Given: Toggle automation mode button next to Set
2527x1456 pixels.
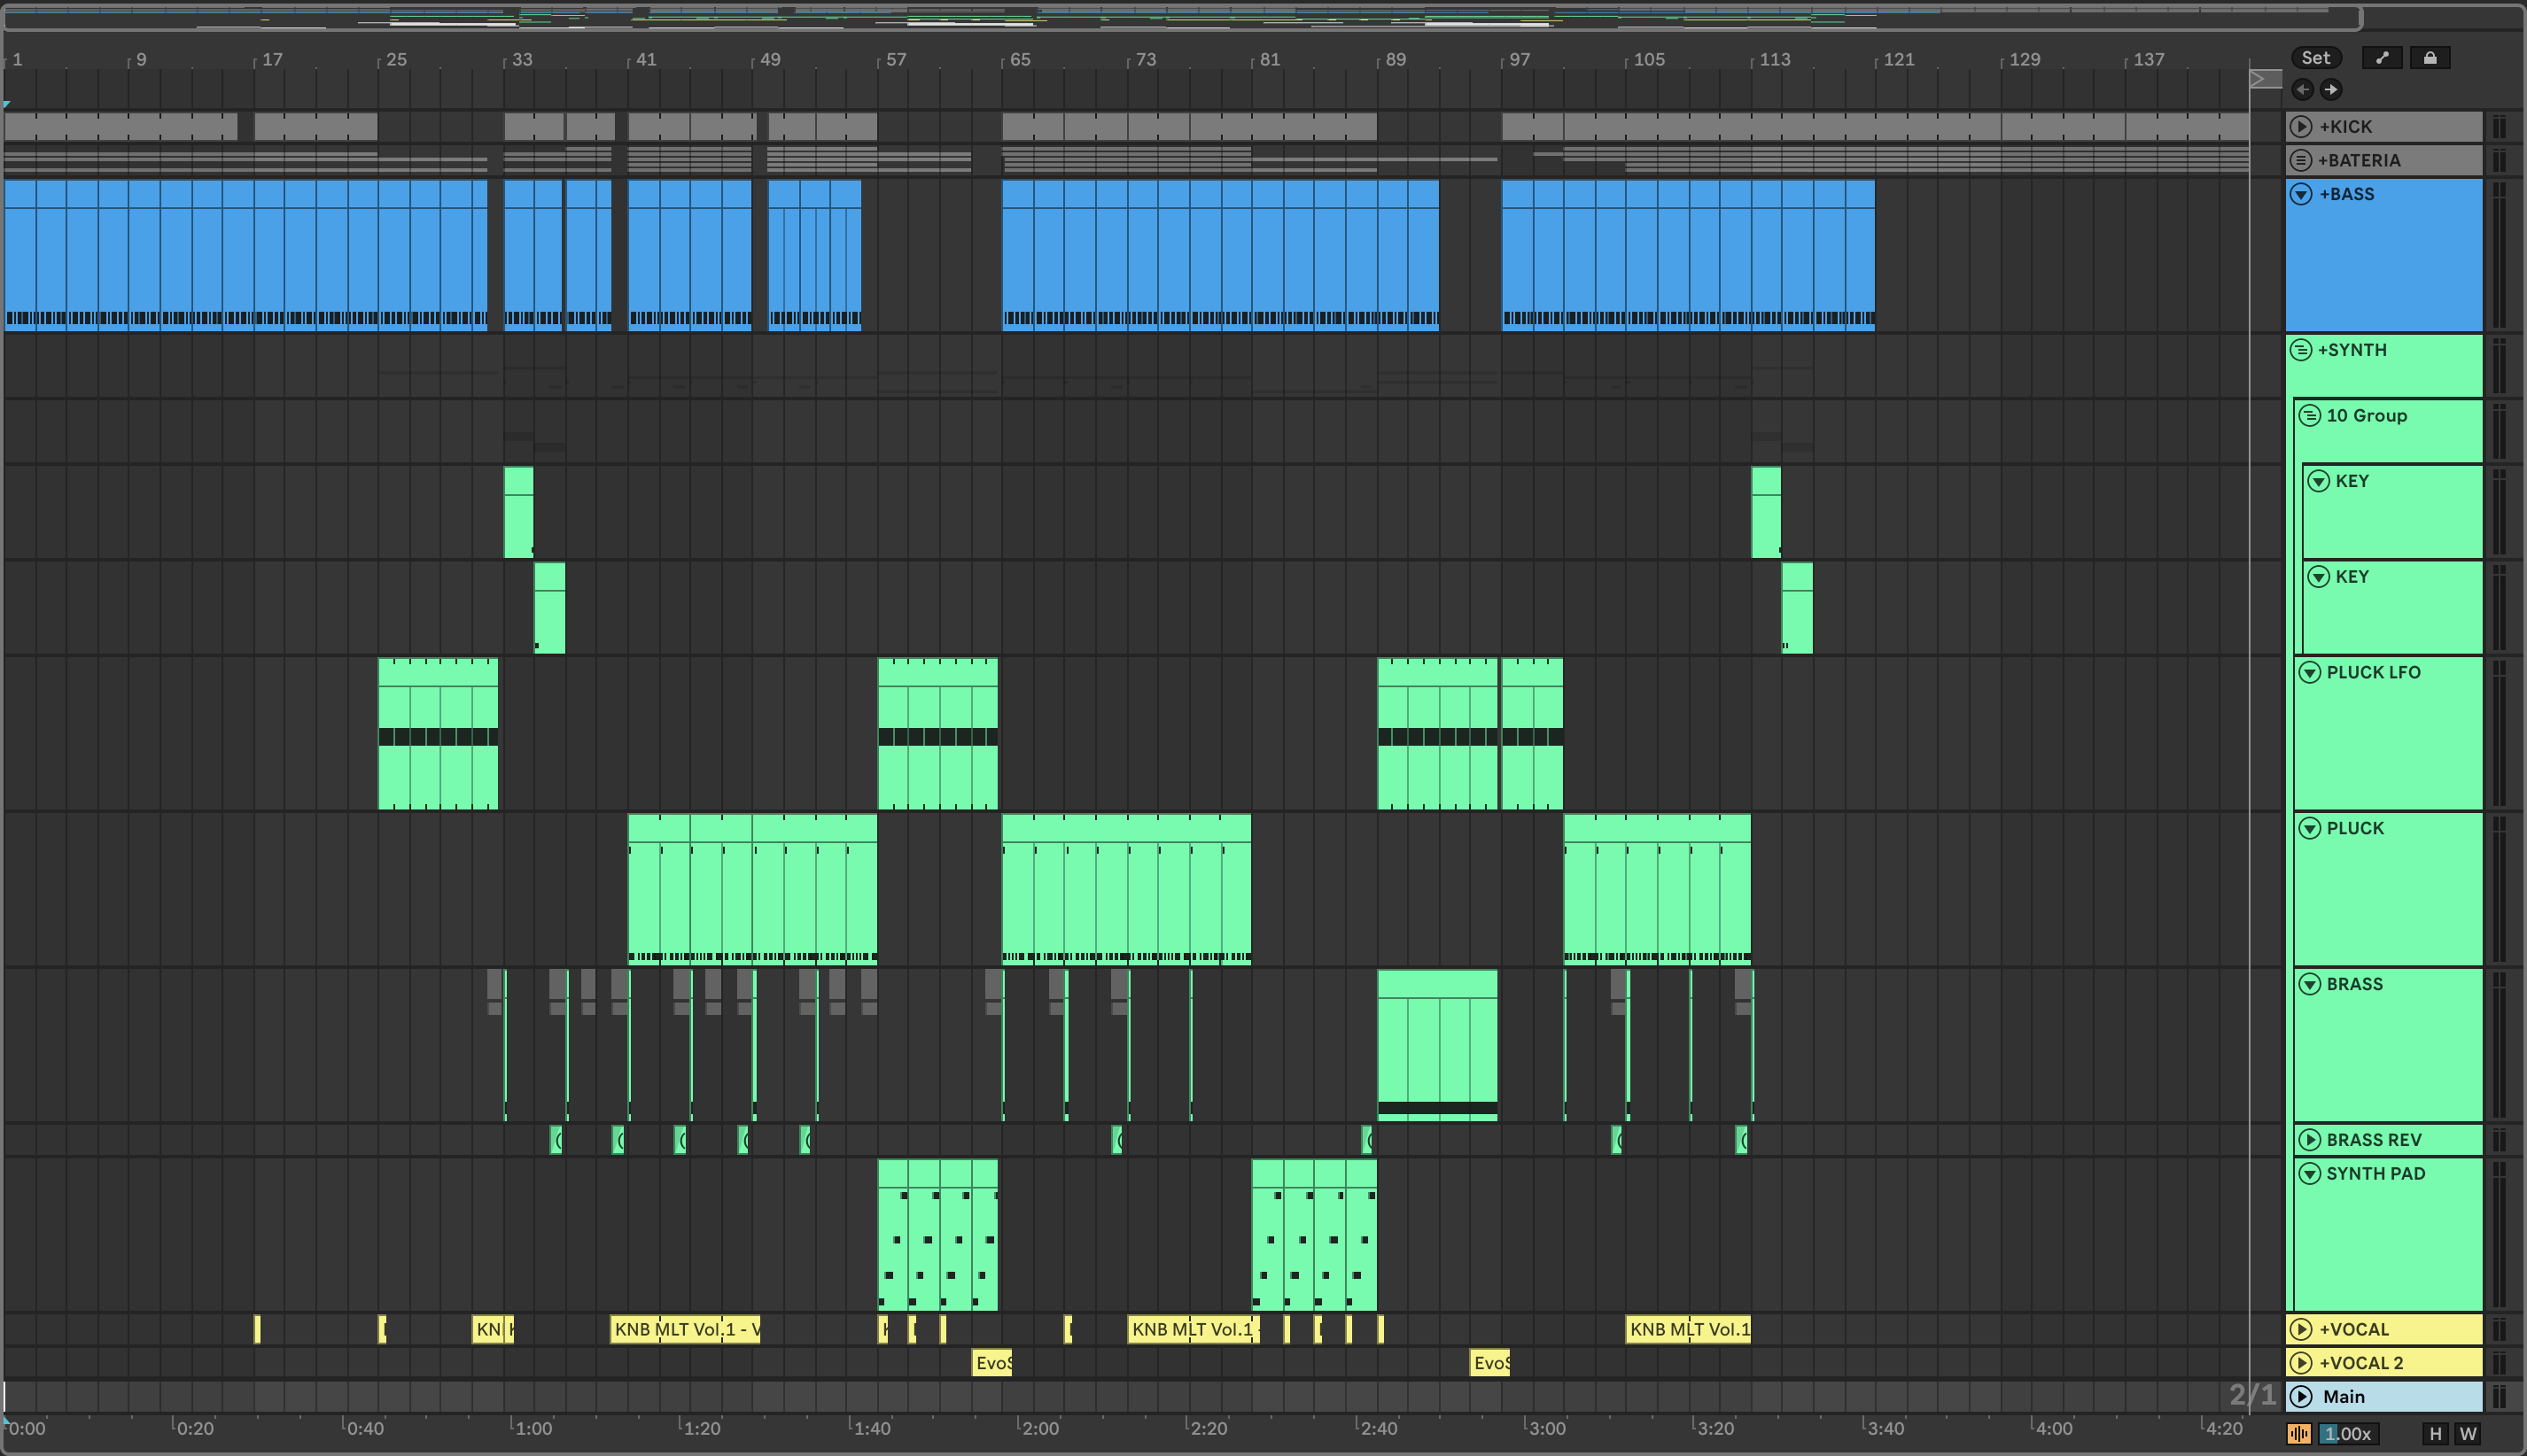Looking at the screenshot, I should 2382,58.
